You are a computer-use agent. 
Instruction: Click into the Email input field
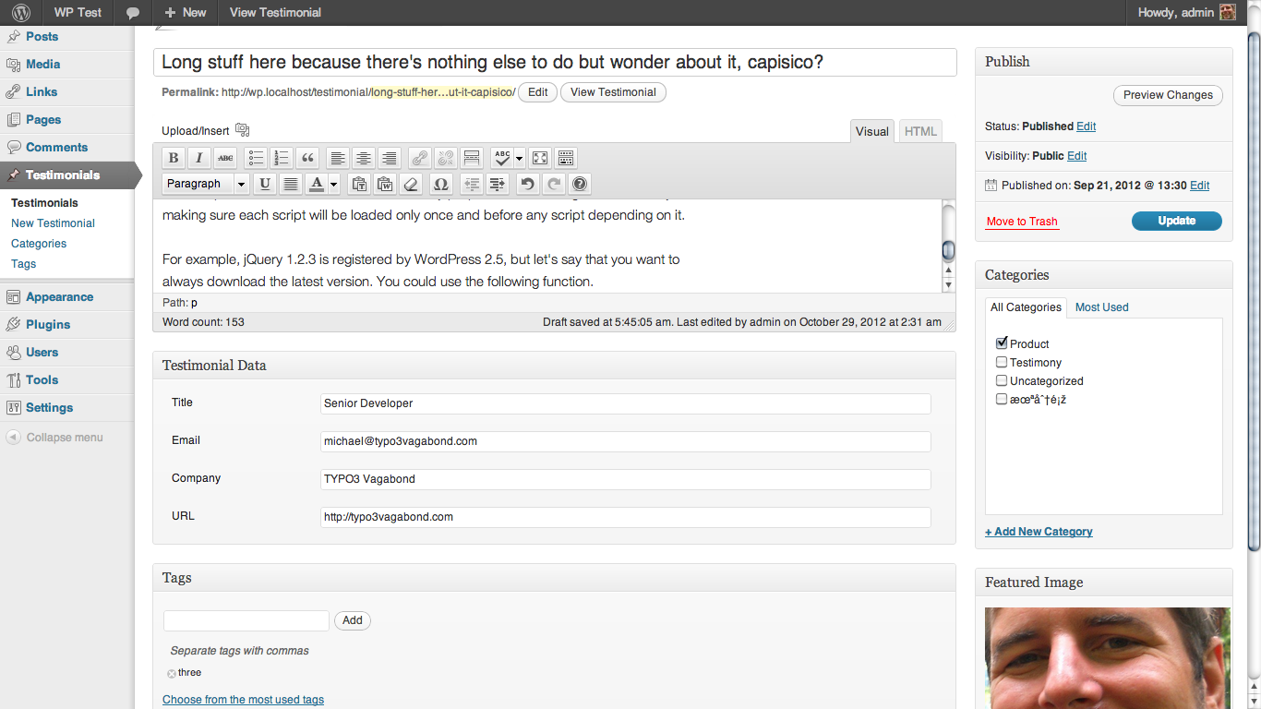click(625, 441)
